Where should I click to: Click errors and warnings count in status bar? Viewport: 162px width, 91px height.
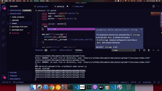(6, 82)
